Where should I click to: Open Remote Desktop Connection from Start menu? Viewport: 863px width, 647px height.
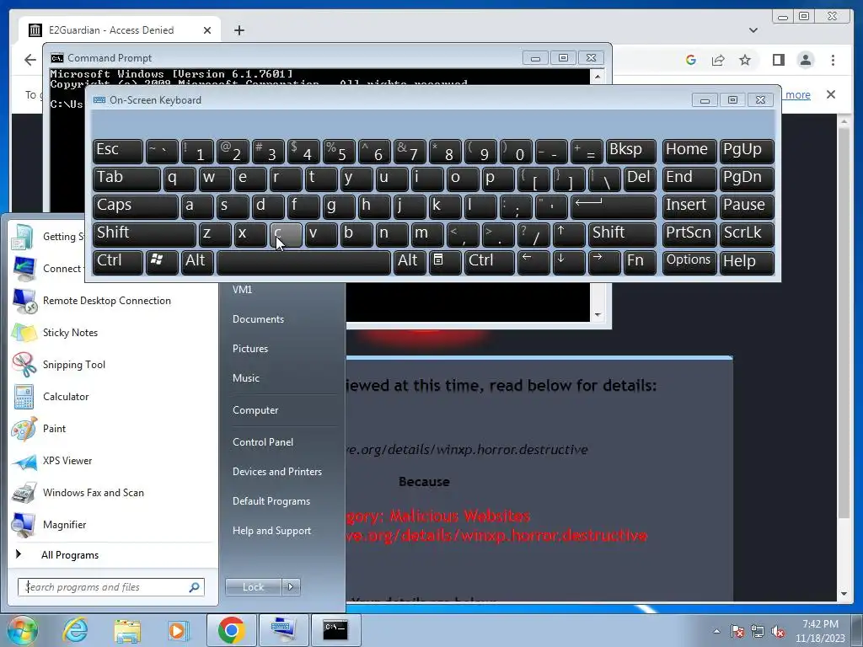pos(113,301)
